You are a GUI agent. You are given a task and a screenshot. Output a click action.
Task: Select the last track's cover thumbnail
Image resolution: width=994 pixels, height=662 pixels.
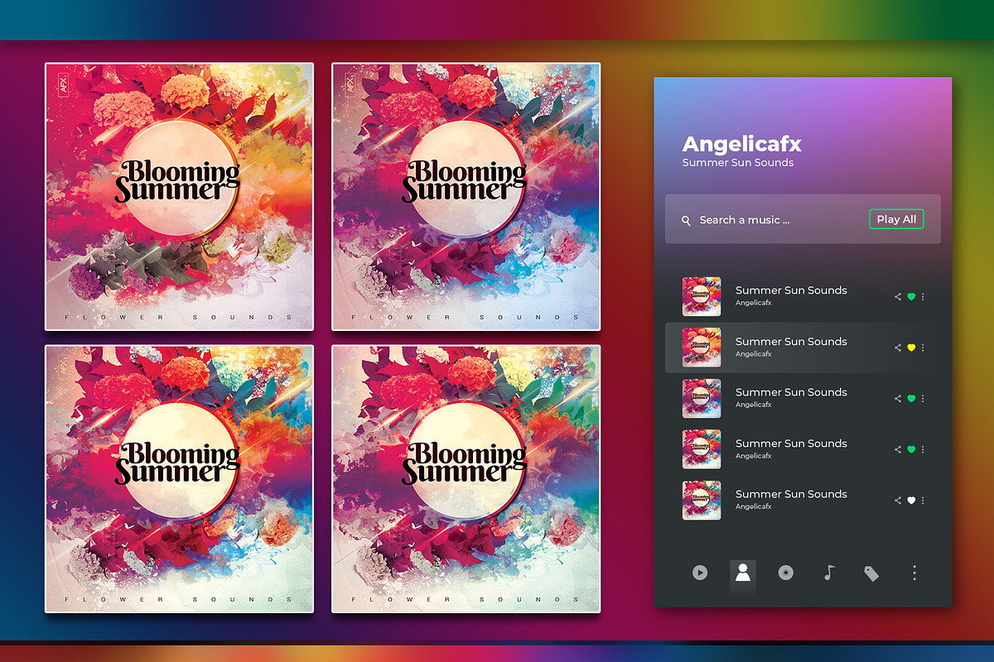coord(702,500)
